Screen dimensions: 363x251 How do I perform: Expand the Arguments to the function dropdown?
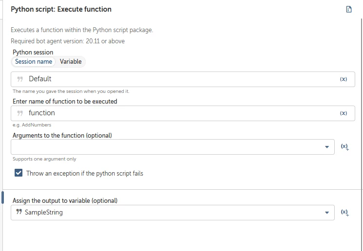point(327,147)
